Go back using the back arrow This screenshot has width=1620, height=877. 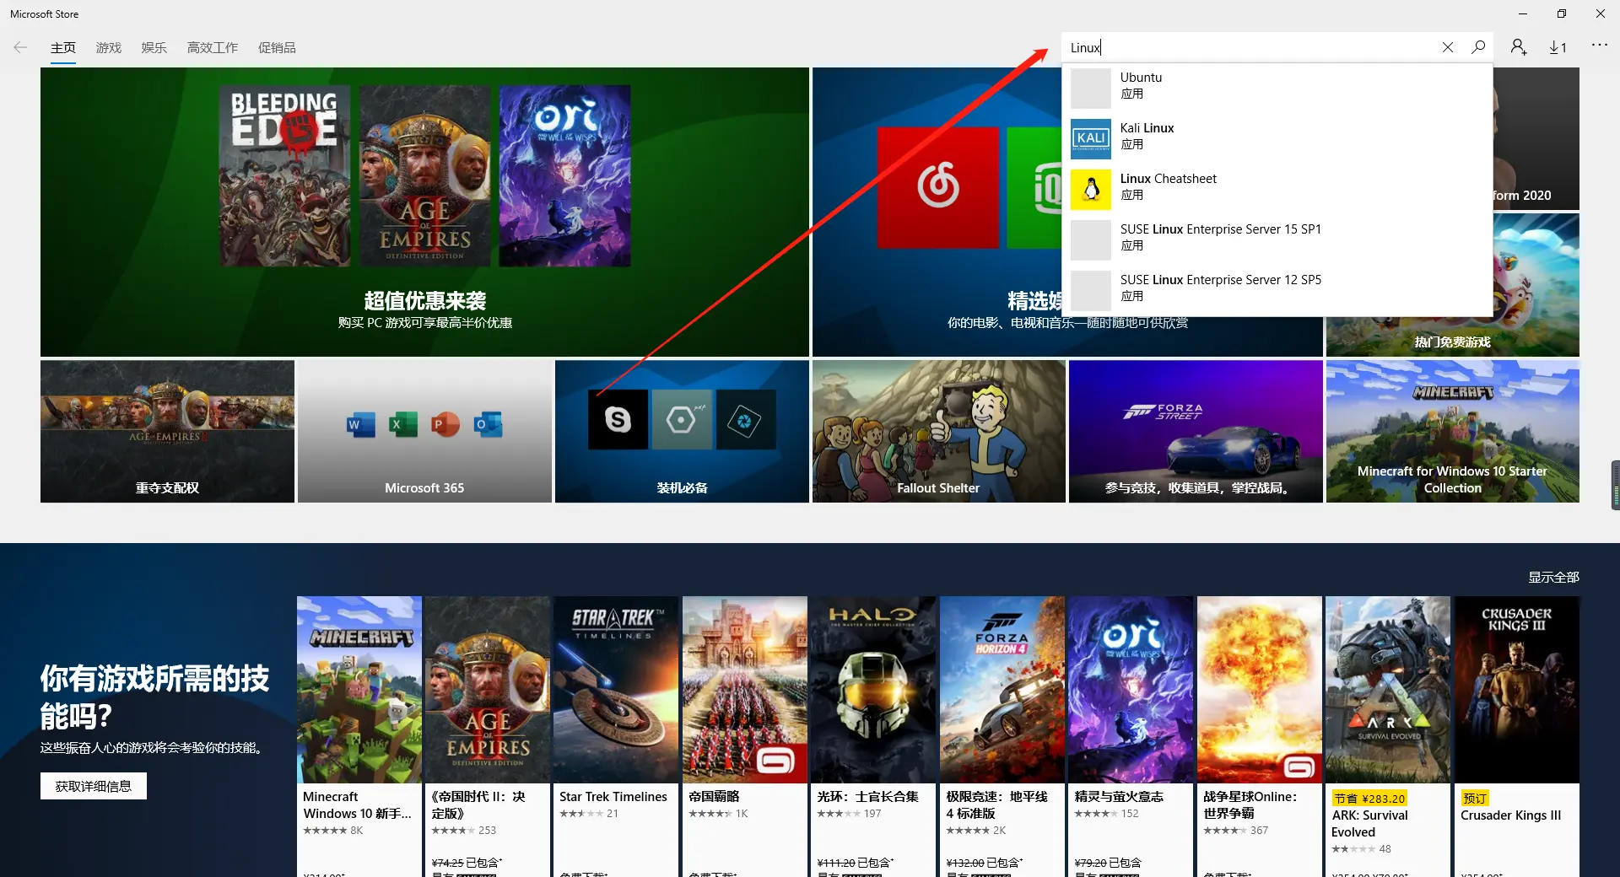tap(20, 47)
